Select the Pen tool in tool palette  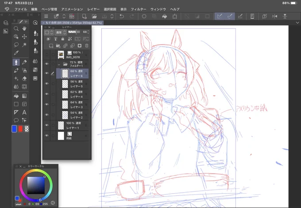pos(16,62)
